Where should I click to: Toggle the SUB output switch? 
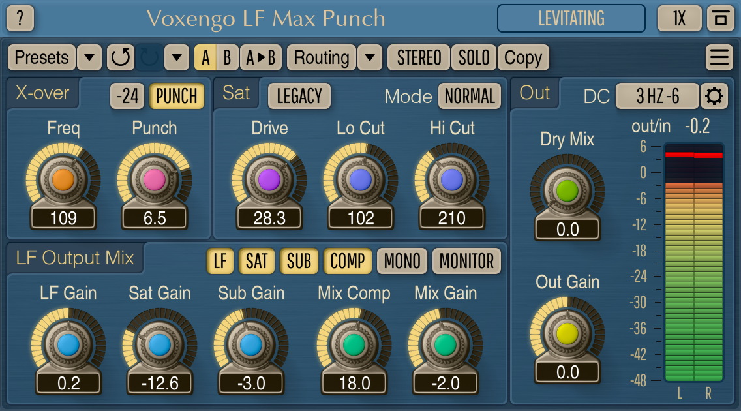pos(299,261)
